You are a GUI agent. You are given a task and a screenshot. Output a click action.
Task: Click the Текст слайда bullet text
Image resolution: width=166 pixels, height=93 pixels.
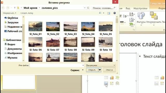click(x=154, y=57)
